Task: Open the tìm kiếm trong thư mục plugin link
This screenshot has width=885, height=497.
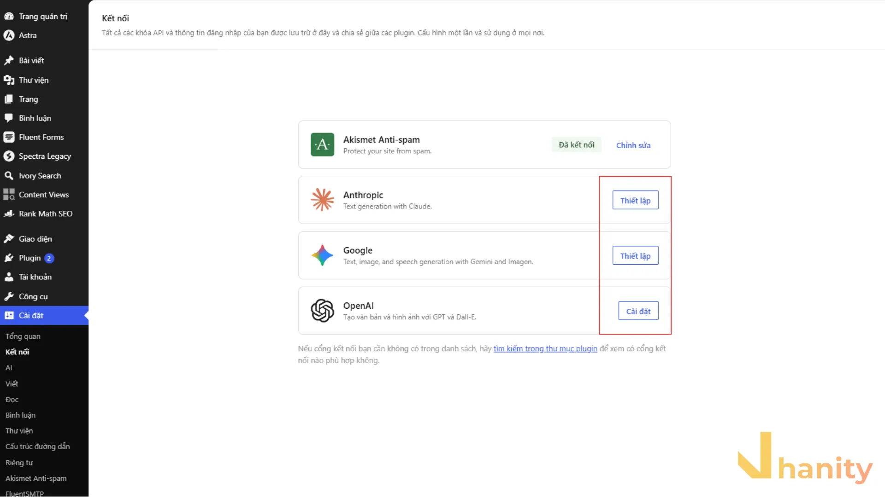Action: pos(545,348)
